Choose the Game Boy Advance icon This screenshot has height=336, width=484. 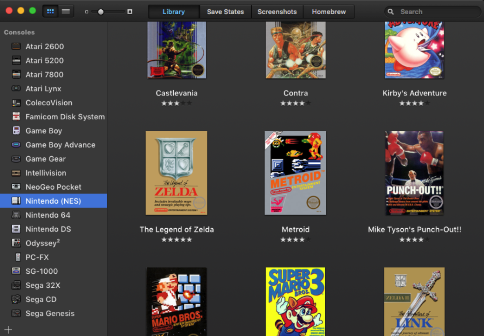point(16,145)
